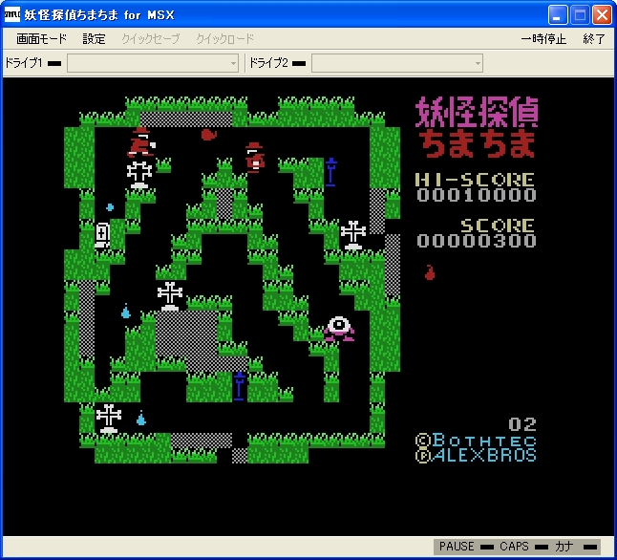Image resolution: width=617 pixels, height=560 pixels.
Task: Click the white cross grave on the right
Action: [x=353, y=235]
